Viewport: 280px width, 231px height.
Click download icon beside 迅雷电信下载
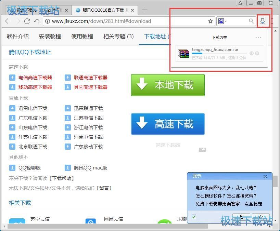click(x=12, y=108)
